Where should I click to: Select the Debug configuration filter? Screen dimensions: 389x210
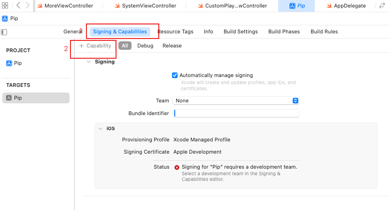pos(145,46)
